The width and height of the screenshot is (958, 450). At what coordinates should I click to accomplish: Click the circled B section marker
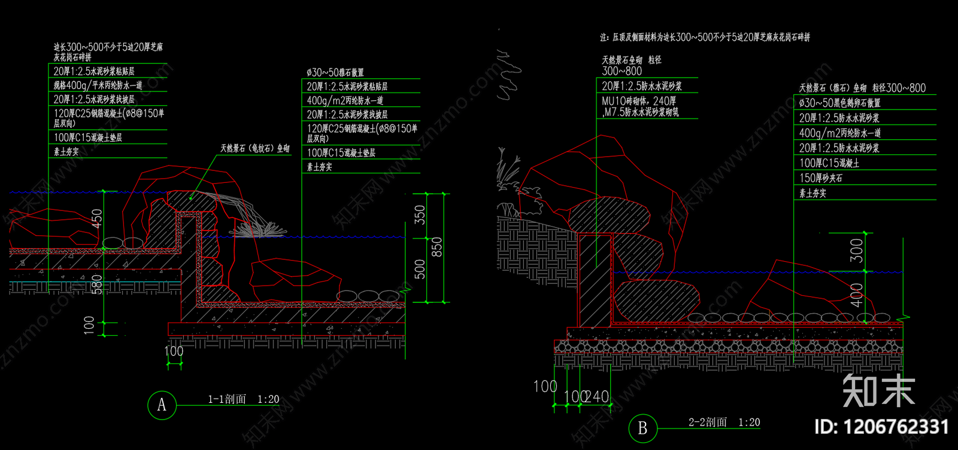coord(642,428)
